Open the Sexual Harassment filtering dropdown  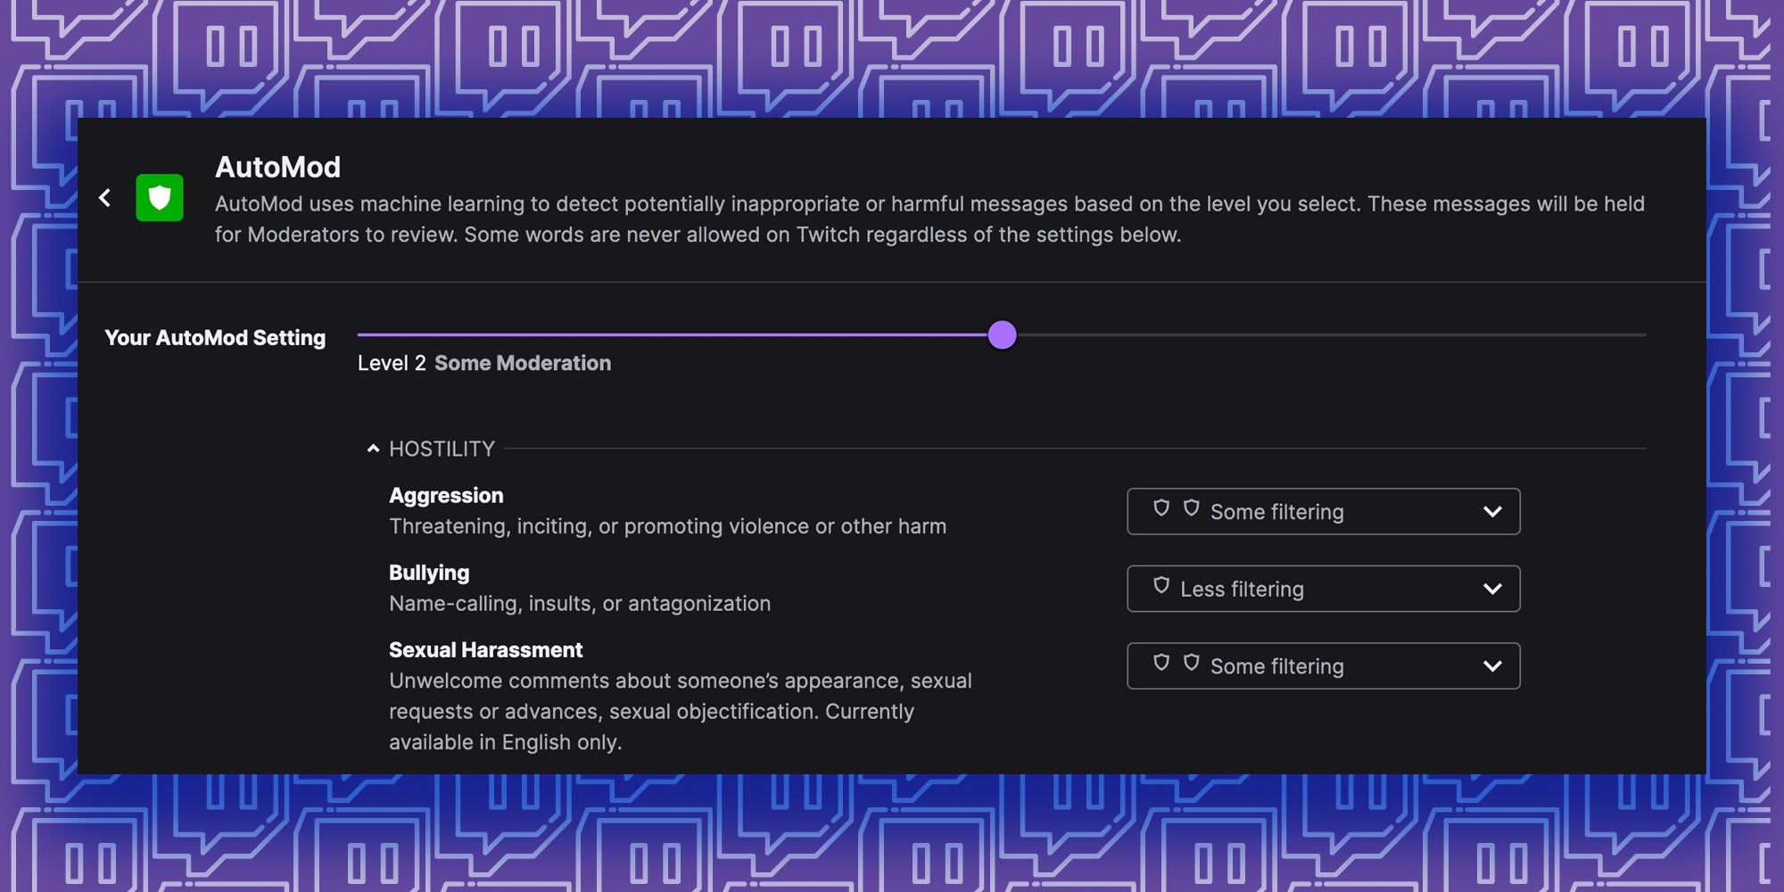[1324, 666]
